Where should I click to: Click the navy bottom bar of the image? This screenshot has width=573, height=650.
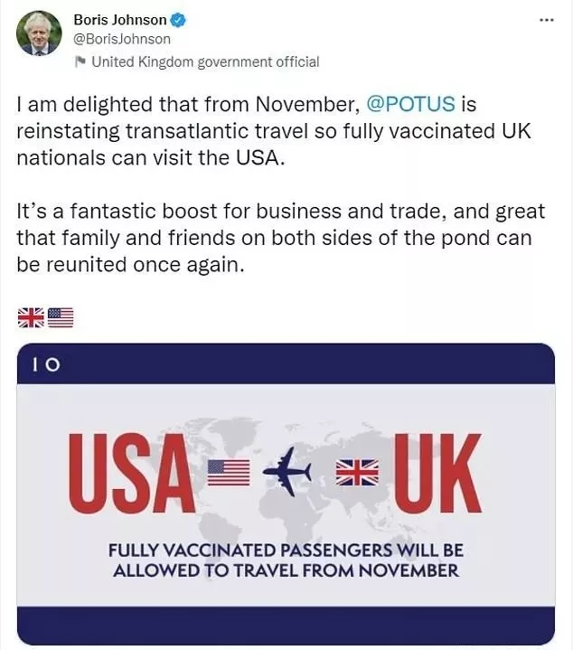[x=286, y=625]
